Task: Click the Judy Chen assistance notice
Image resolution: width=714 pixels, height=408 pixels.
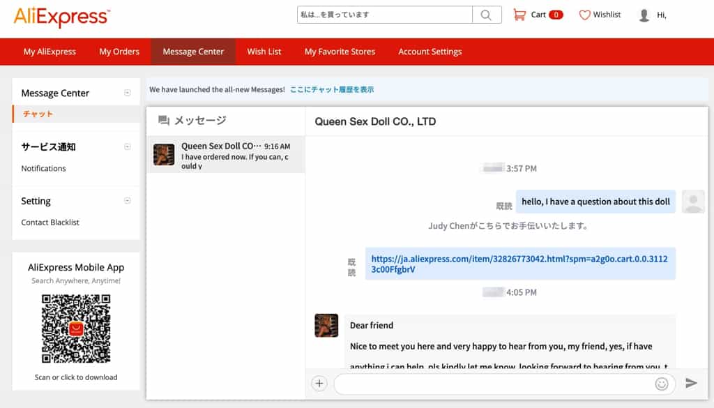Action: (508, 226)
